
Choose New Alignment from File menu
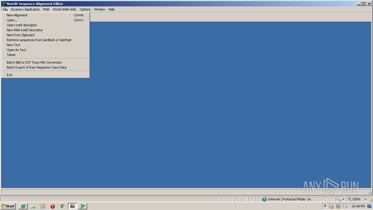45,15
